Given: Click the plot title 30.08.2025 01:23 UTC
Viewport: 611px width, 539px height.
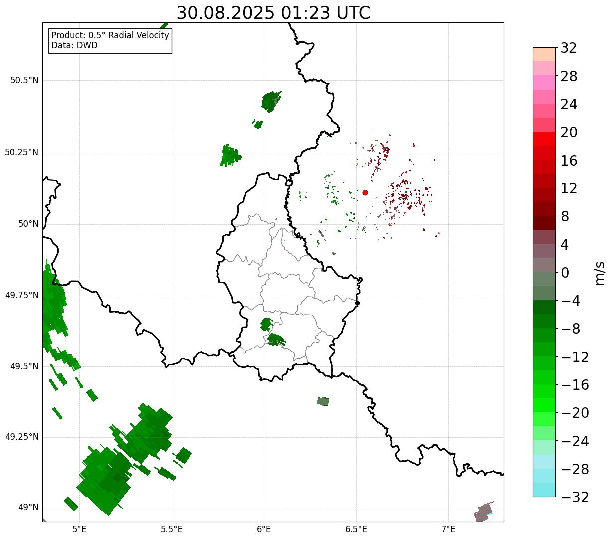Looking at the screenshot, I should 273,13.
